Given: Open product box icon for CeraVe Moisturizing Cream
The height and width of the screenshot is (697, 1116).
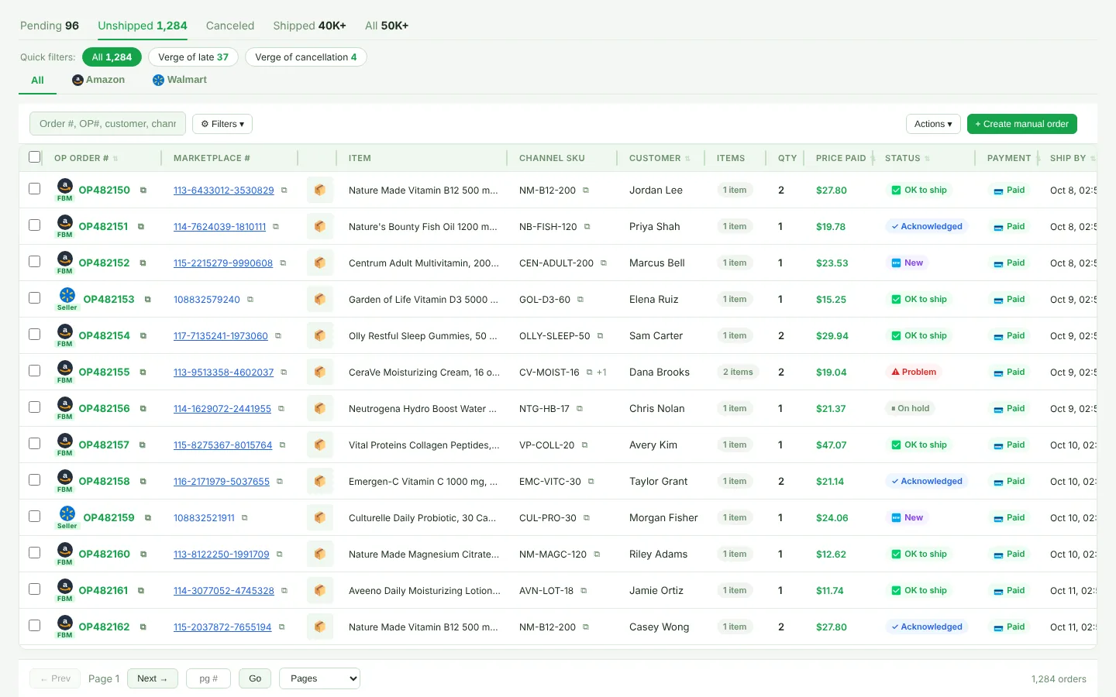Looking at the screenshot, I should tap(320, 373).
